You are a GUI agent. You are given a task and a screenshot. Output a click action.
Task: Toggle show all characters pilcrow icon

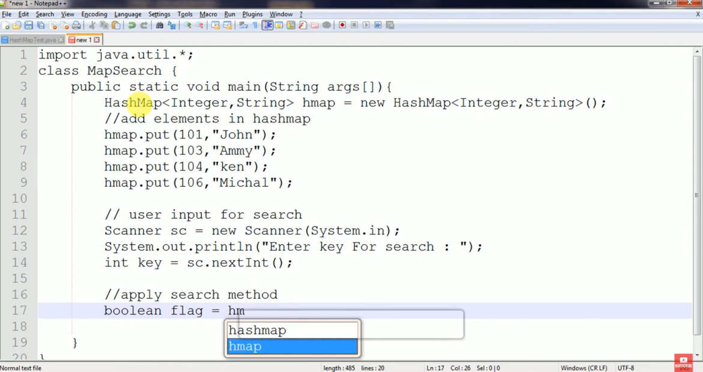[255, 25]
